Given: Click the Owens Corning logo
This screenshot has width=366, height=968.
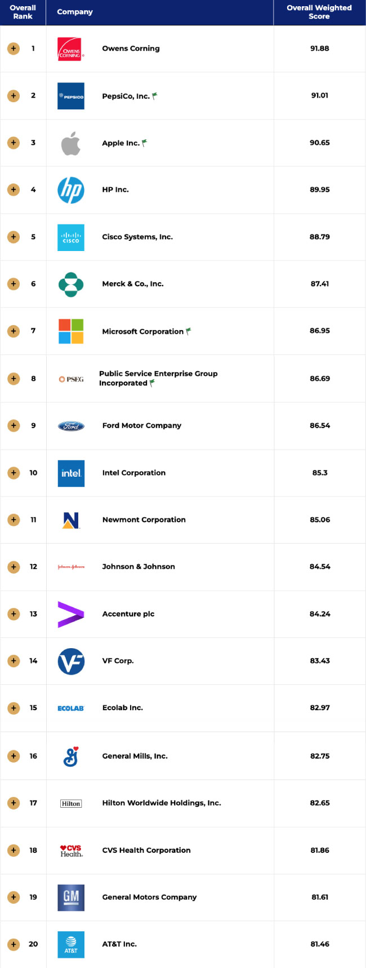Looking at the screenshot, I should (x=71, y=49).
